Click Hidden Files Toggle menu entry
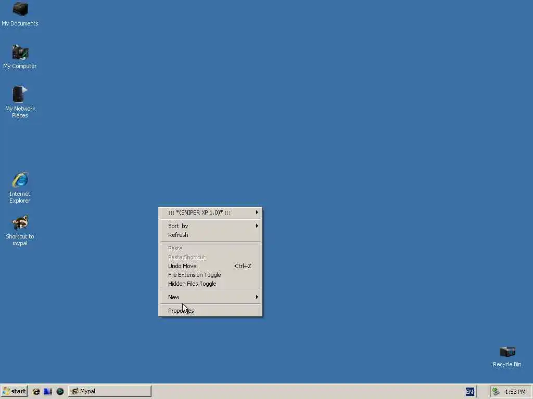 click(x=210, y=284)
